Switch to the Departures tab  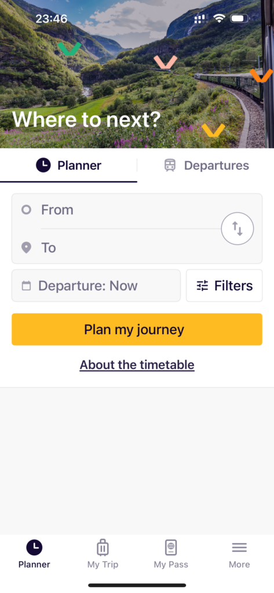[x=206, y=165]
